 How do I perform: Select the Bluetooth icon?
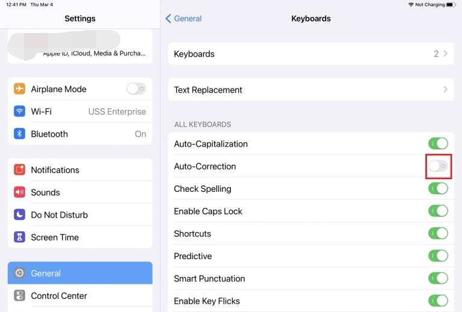click(20, 134)
